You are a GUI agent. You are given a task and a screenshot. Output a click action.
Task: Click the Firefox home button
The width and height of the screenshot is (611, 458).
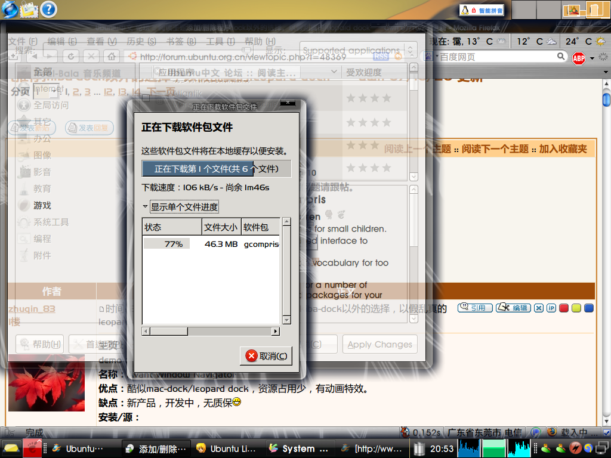112,57
